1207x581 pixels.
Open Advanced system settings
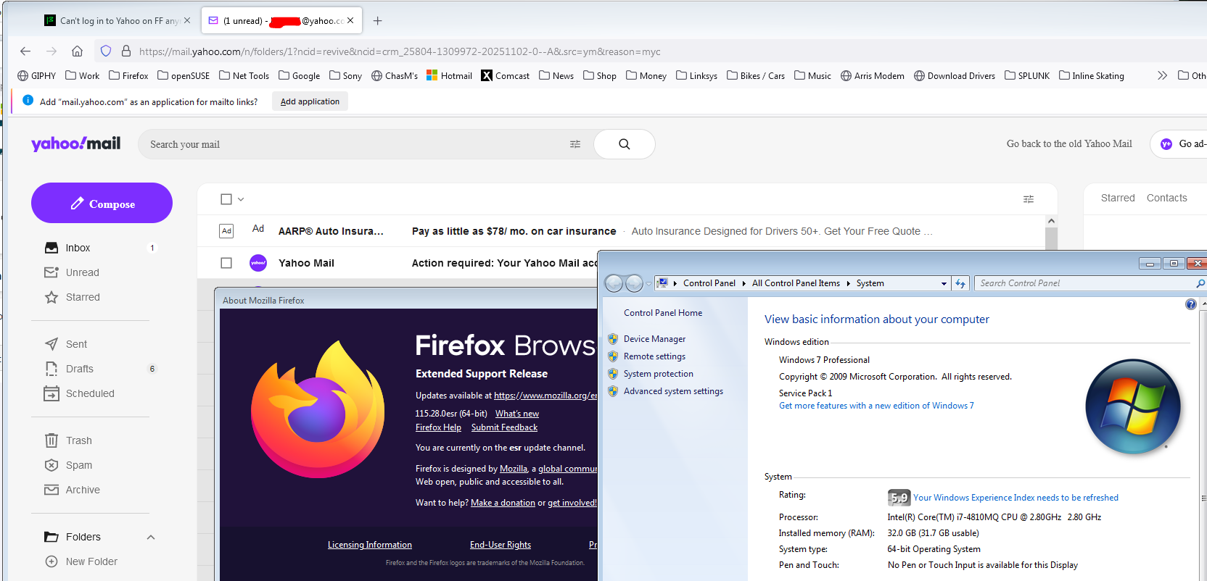673,391
